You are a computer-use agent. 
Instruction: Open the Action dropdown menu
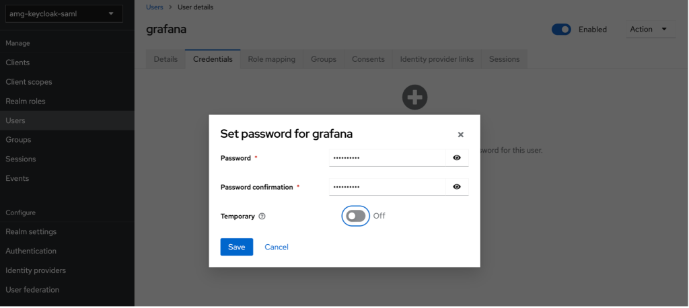click(x=651, y=29)
